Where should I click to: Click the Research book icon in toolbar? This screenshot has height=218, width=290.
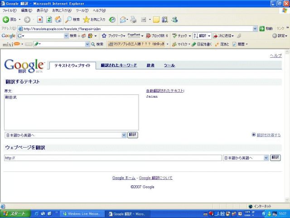click(165, 20)
